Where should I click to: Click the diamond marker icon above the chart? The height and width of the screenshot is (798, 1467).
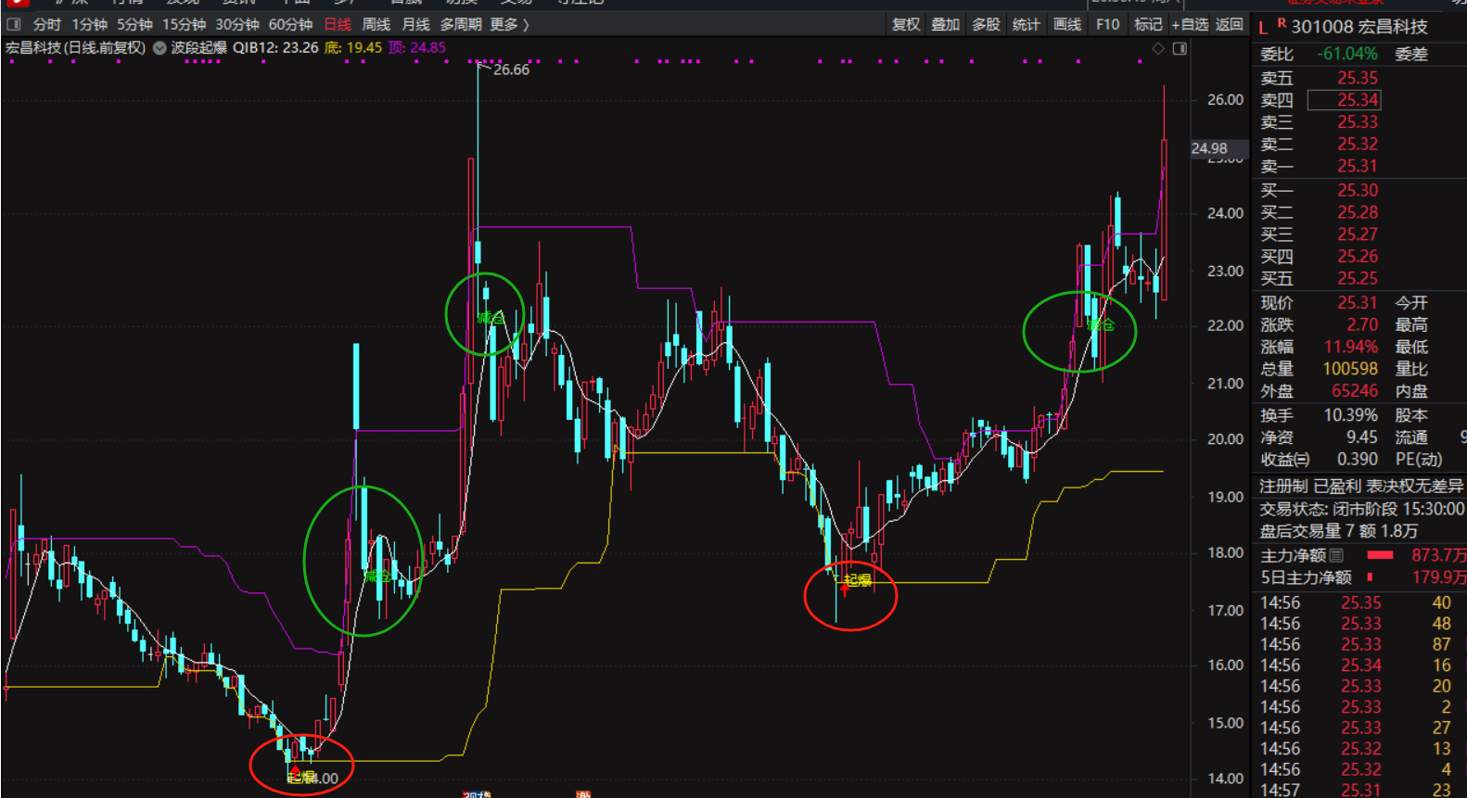(x=1158, y=48)
